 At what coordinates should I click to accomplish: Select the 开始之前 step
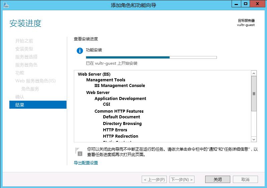click(x=24, y=41)
